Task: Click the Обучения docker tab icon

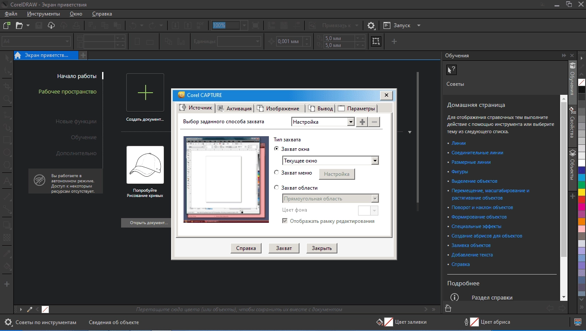Action: click(572, 66)
